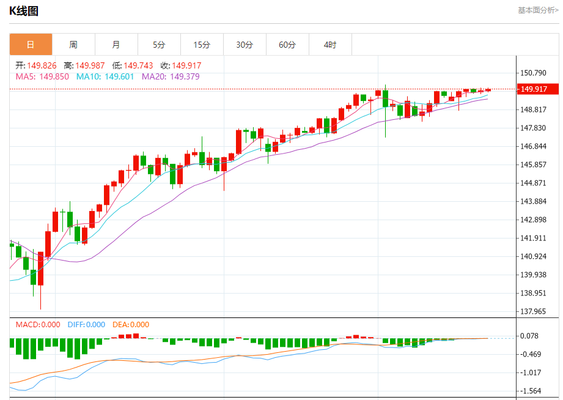This screenshot has height=400, width=563.
Task: Click the 150.790 price axis label
Action: point(533,73)
